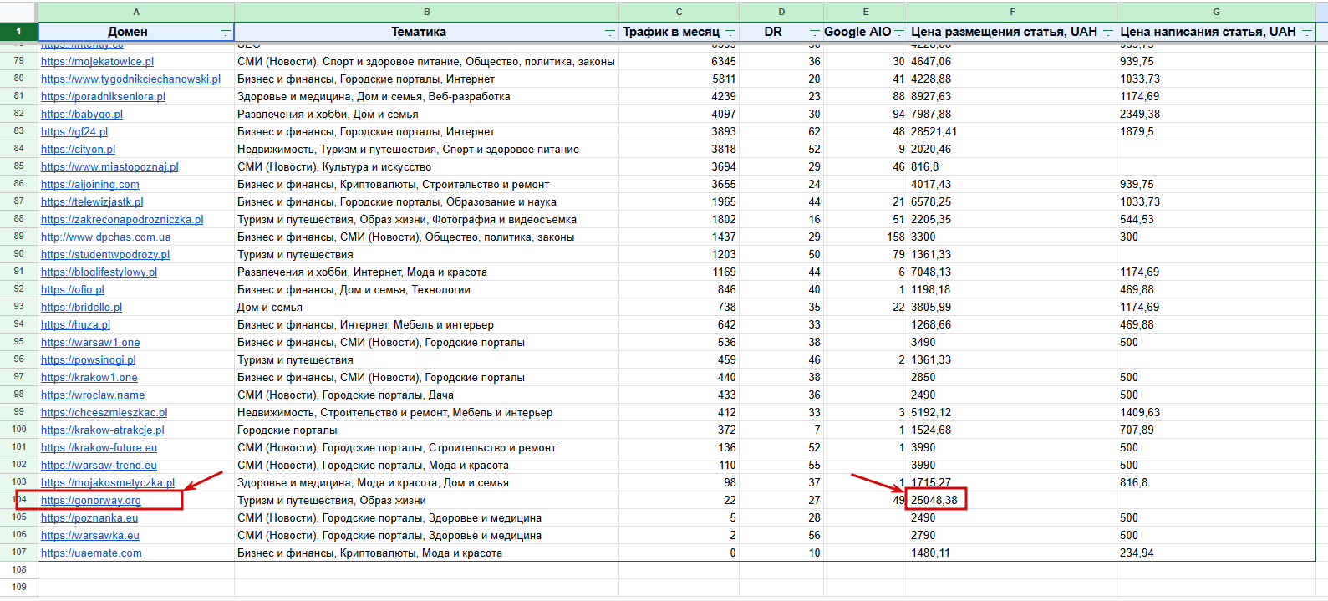Open the studentwpodrozy.pl link
The image size is (1328, 601).
click(x=105, y=254)
